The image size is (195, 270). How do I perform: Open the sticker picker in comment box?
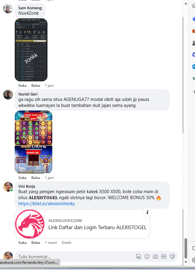pyautogui.click(x=172, y=256)
